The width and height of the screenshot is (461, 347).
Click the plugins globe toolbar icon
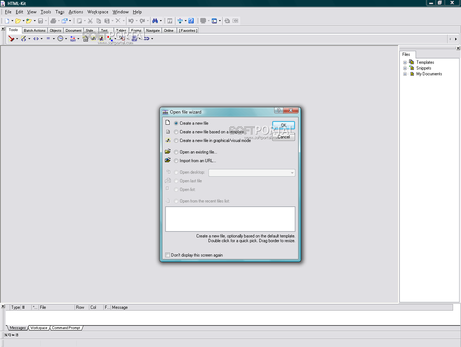pyautogui.click(x=180, y=21)
